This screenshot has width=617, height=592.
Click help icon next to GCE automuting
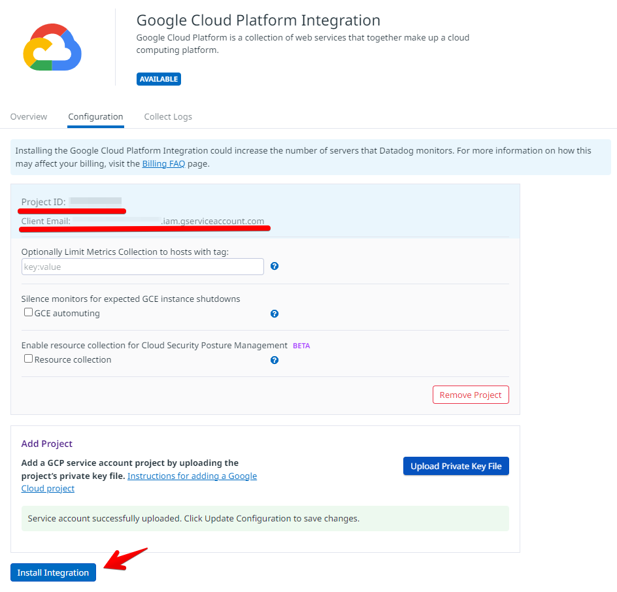pos(275,314)
